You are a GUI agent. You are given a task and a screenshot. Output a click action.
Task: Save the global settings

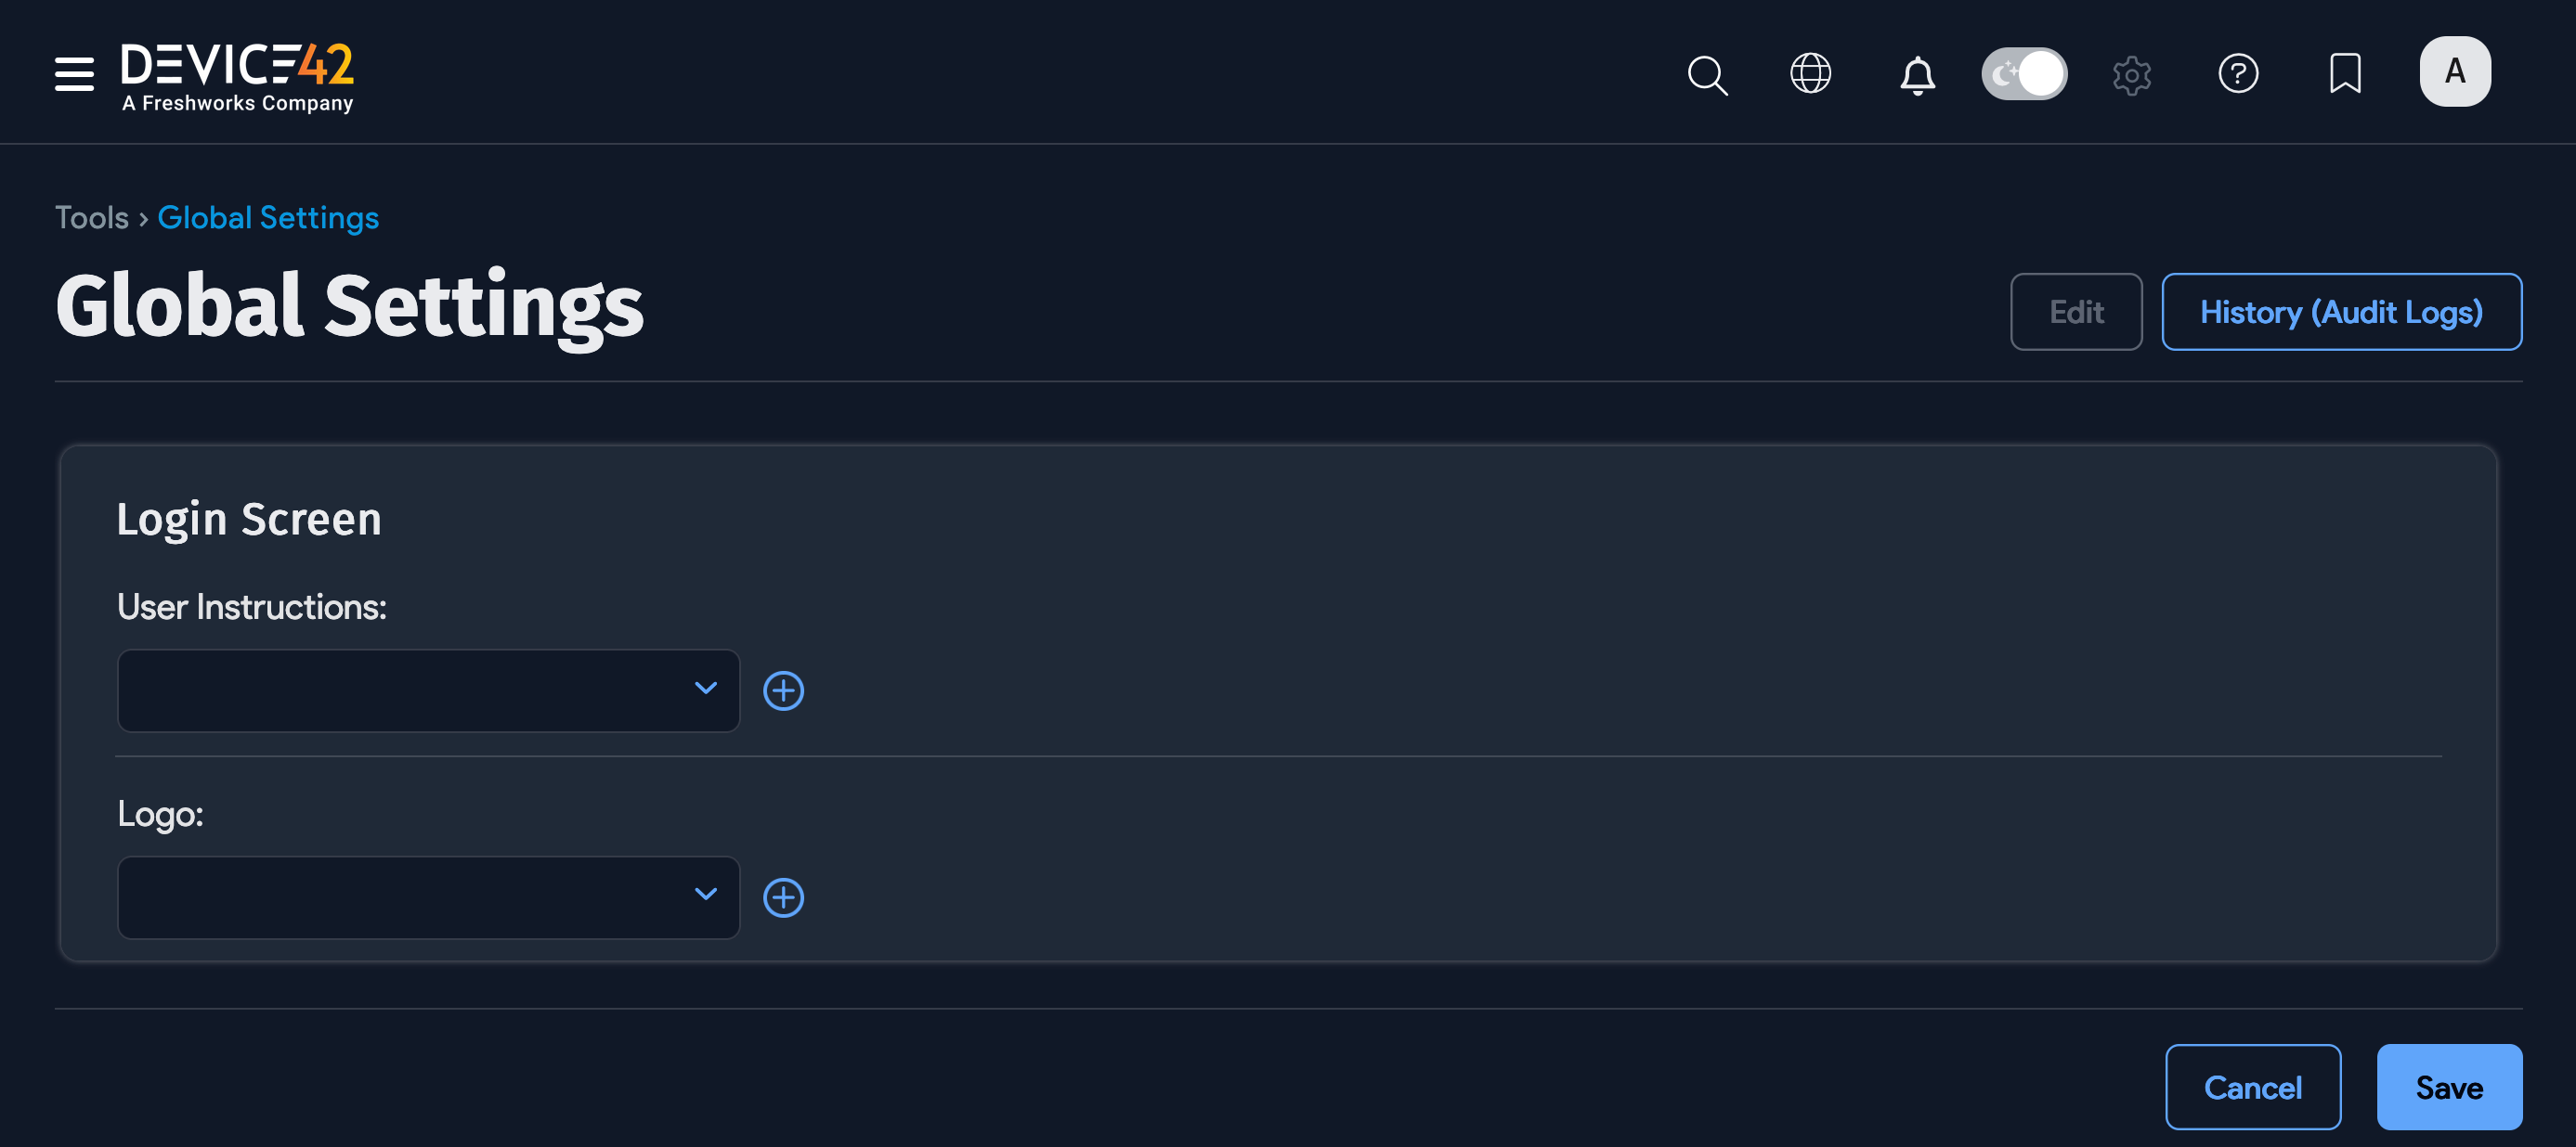tap(2449, 1087)
